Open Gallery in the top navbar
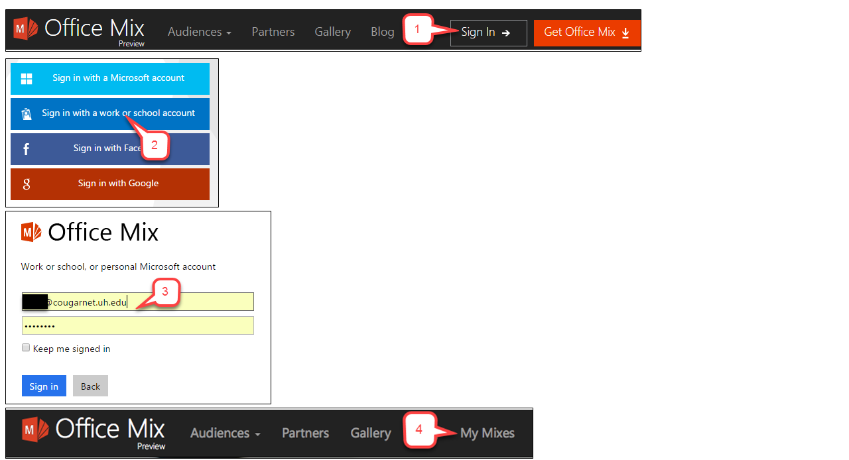 [333, 32]
